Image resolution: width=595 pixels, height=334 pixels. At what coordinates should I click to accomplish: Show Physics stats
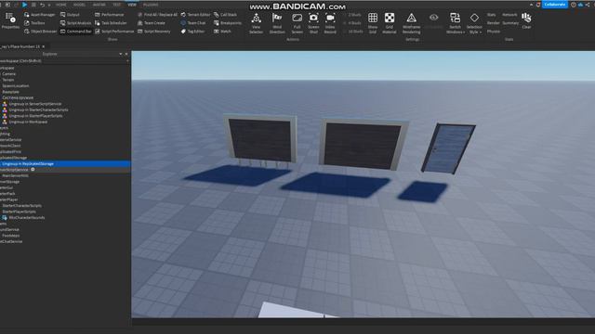pos(494,32)
